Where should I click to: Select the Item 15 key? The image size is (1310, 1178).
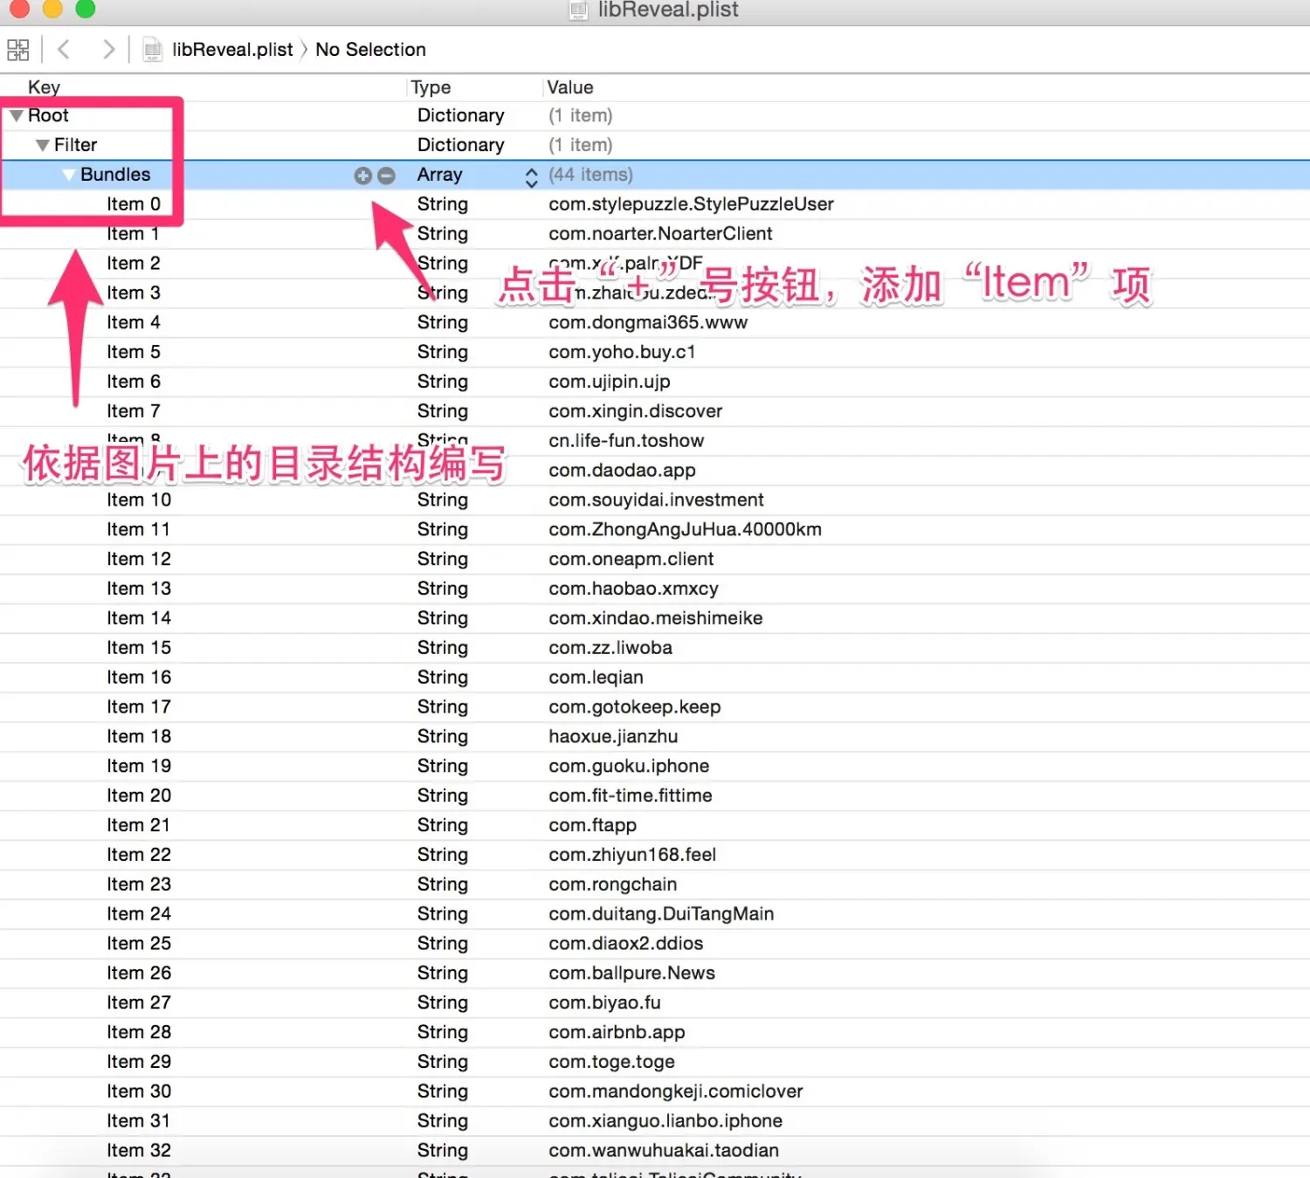139,648
